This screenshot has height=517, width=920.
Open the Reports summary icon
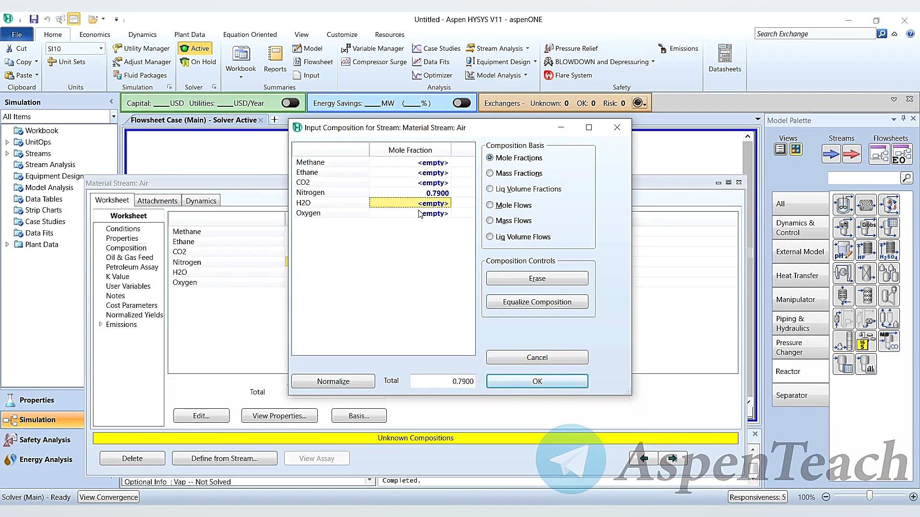click(x=275, y=54)
